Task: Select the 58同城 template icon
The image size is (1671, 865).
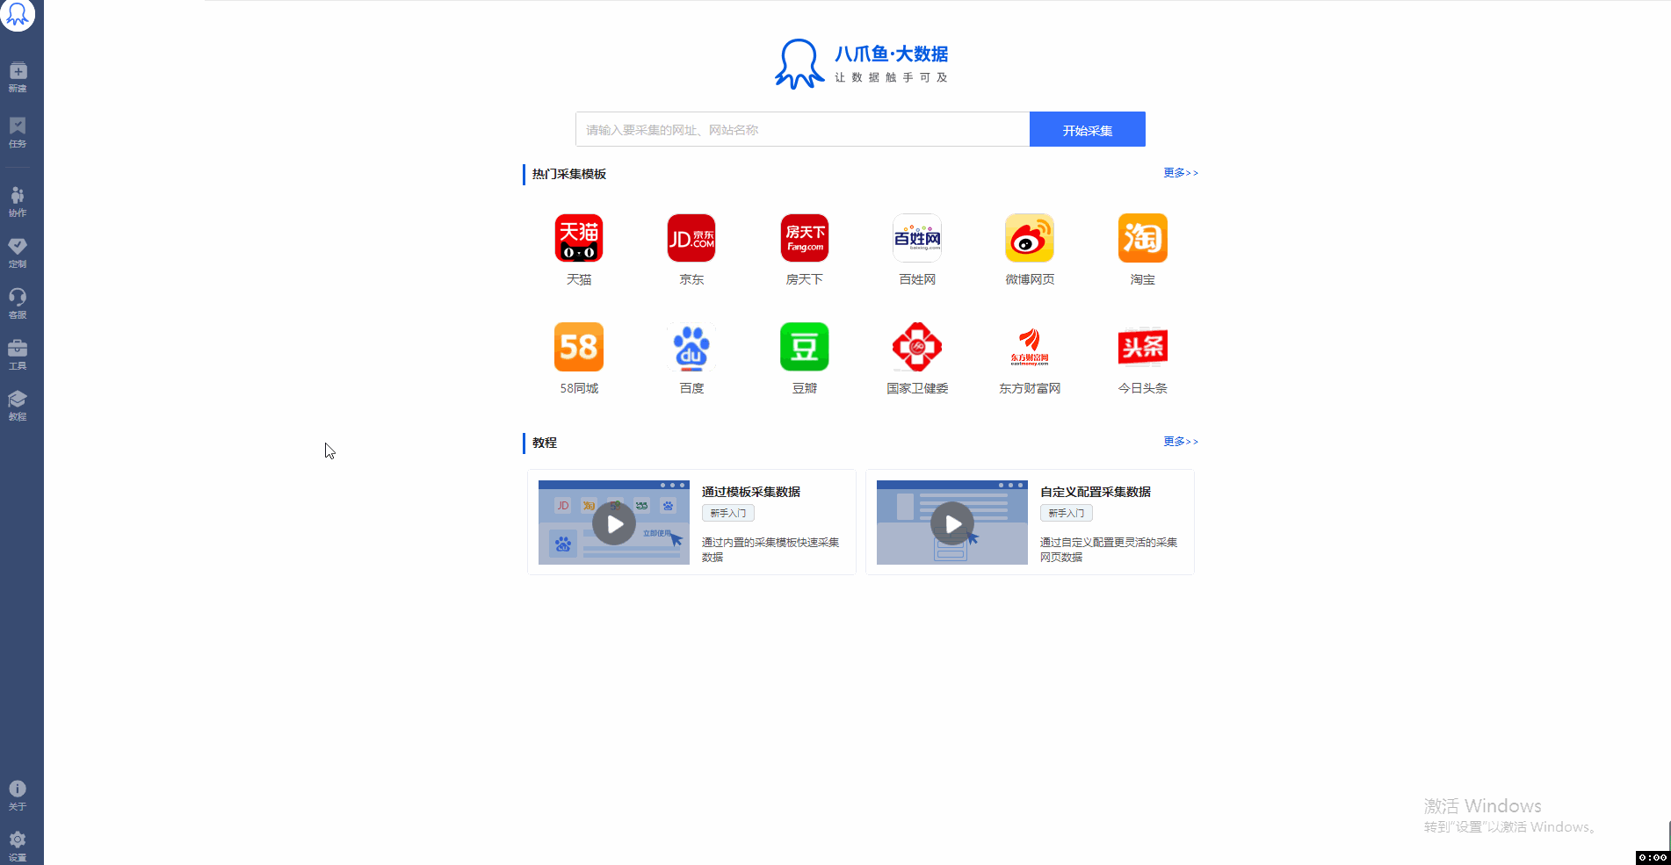Action: click(579, 347)
